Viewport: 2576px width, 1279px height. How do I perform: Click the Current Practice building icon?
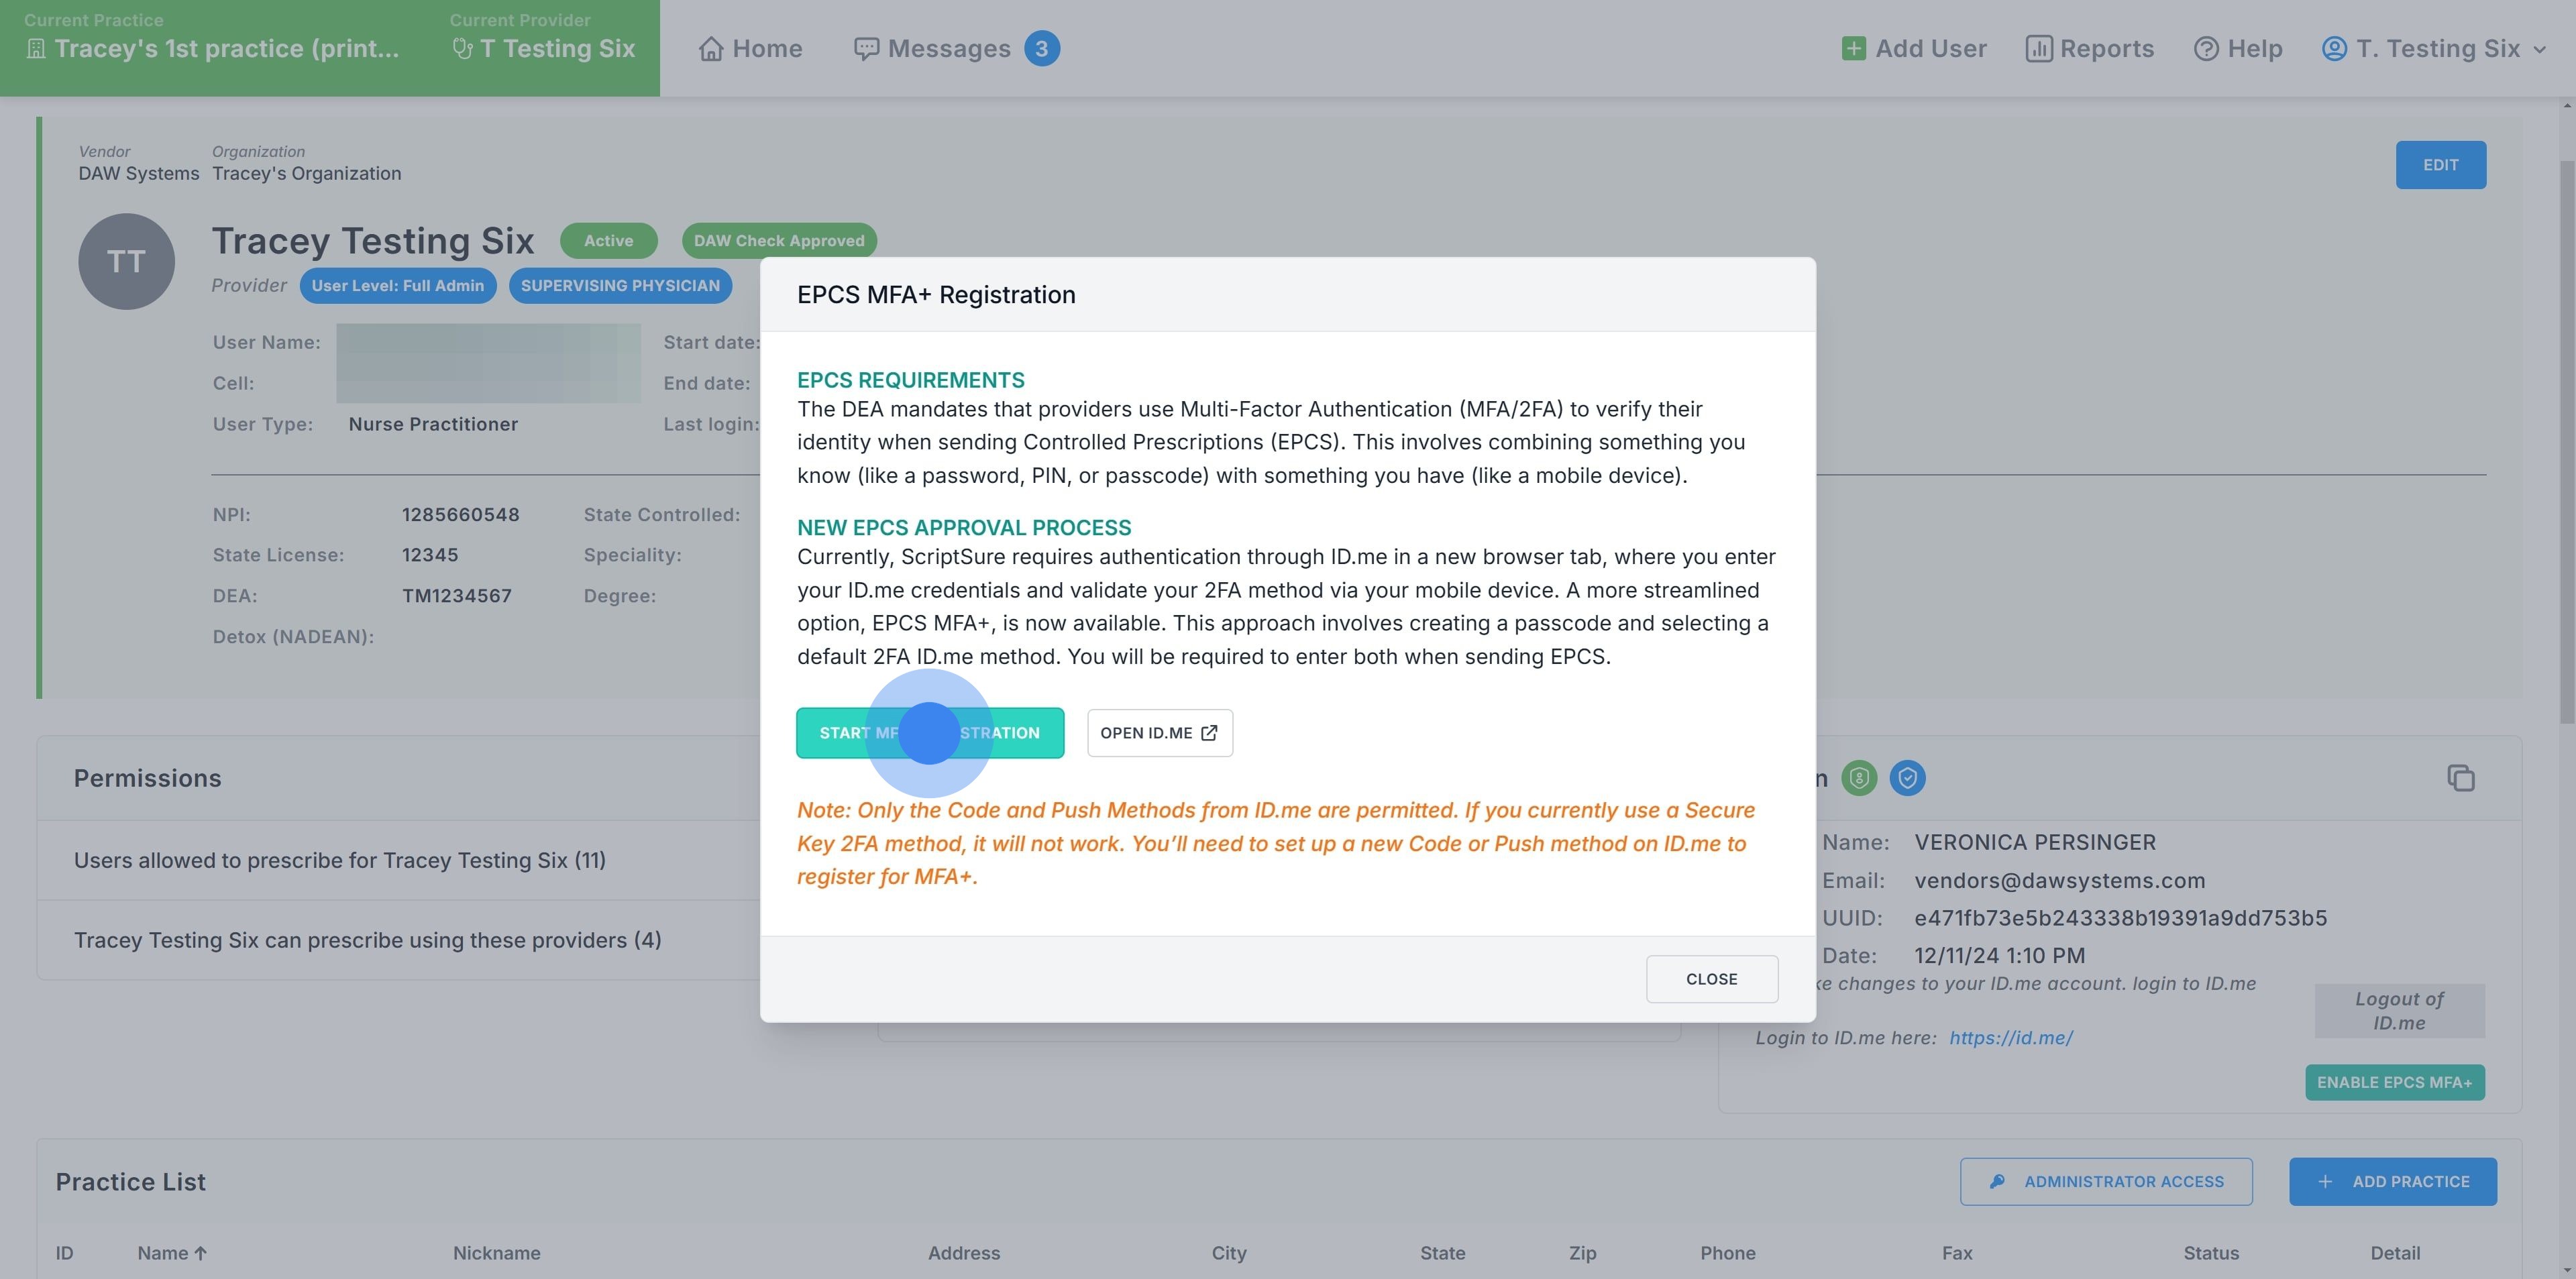click(36, 49)
